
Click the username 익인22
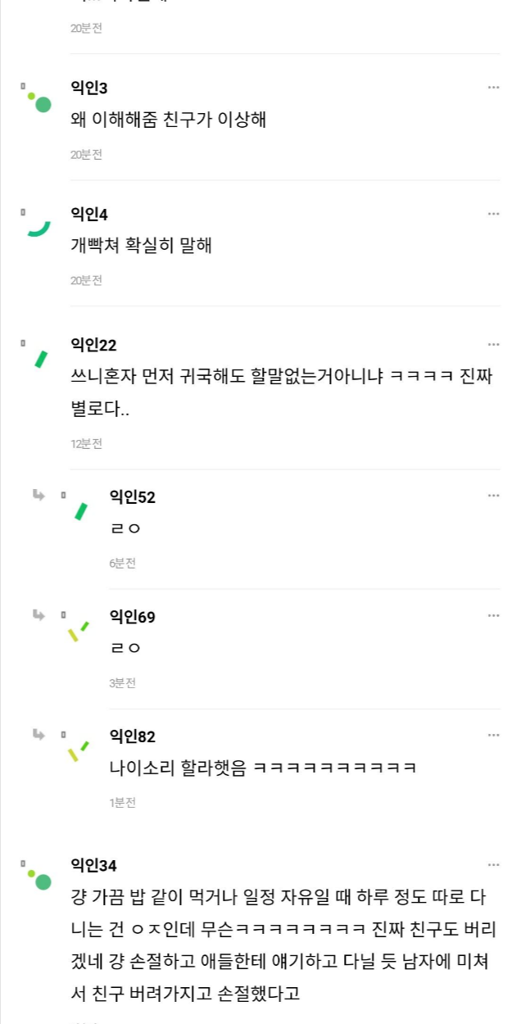click(93, 345)
